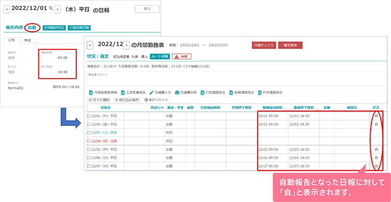The height and width of the screenshot is (202, 391).
Task: Click the Normal01 work category field
Action: 28,88
